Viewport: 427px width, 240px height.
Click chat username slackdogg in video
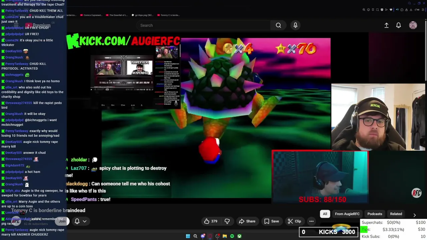77,184
